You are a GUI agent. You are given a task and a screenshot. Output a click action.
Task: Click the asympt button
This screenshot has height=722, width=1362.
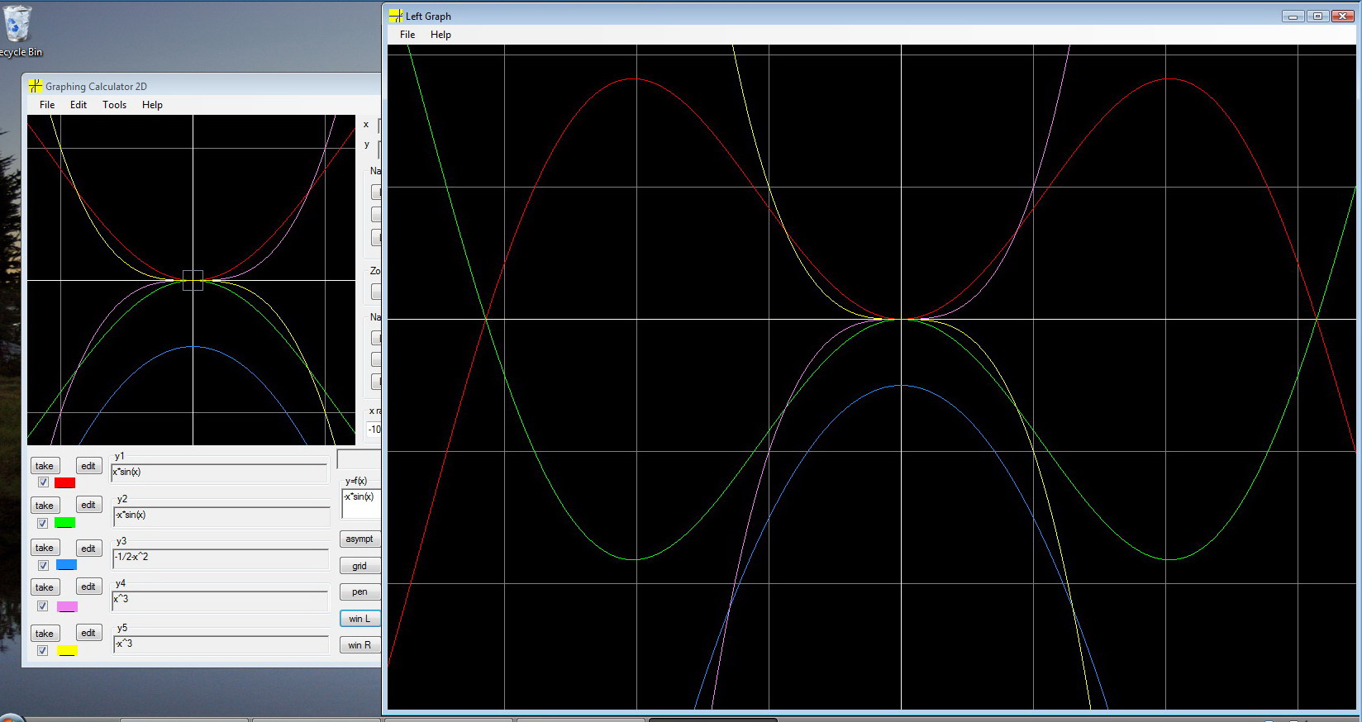click(360, 539)
